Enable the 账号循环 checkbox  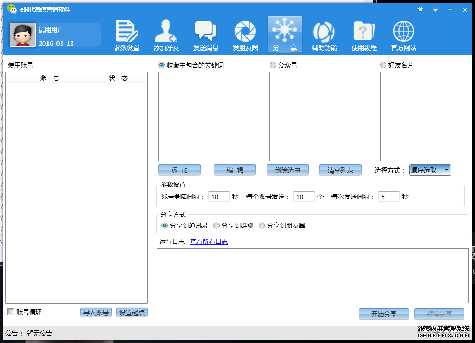pos(11,311)
